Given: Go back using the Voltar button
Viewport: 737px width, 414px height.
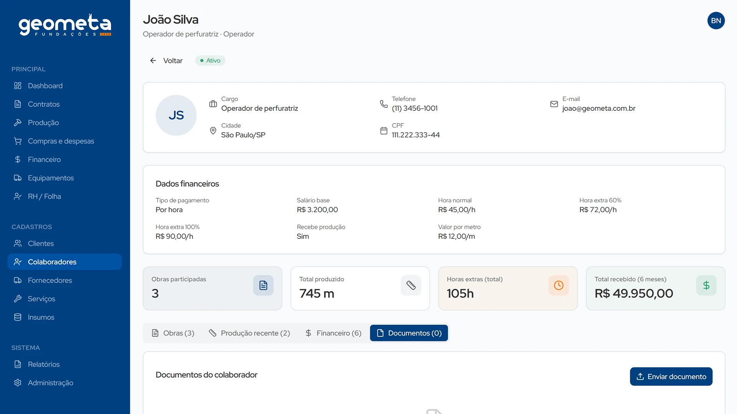Looking at the screenshot, I should [x=166, y=61].
